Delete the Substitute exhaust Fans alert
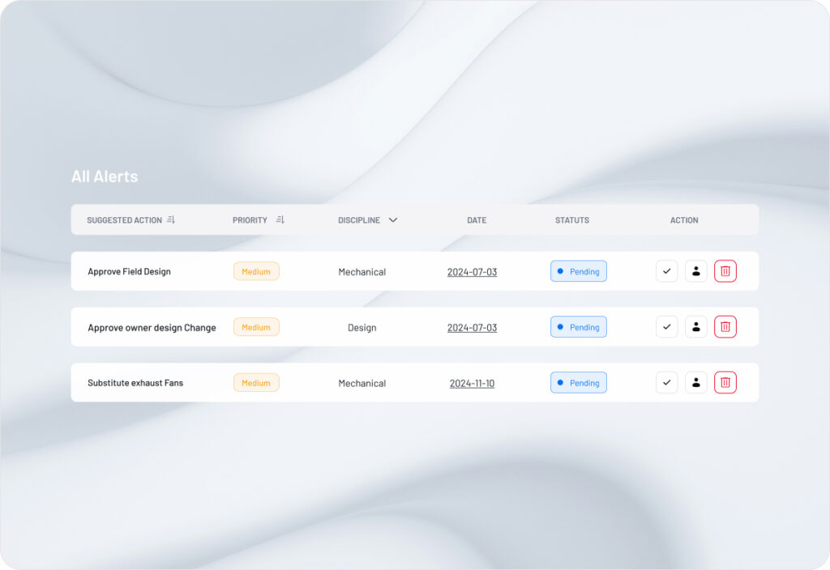This screenshot has width=830, height=570. tap(725, 382)
